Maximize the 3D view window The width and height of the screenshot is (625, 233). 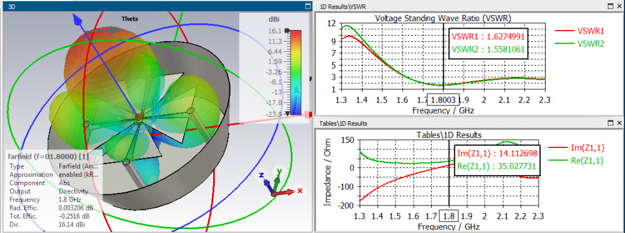307,6
